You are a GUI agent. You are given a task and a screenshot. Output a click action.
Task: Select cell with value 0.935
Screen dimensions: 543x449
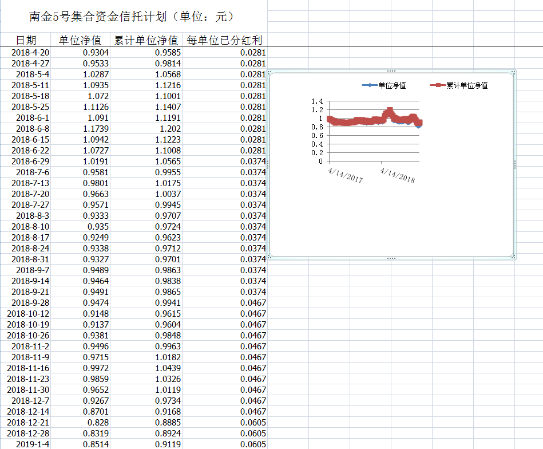click(80, 226)
